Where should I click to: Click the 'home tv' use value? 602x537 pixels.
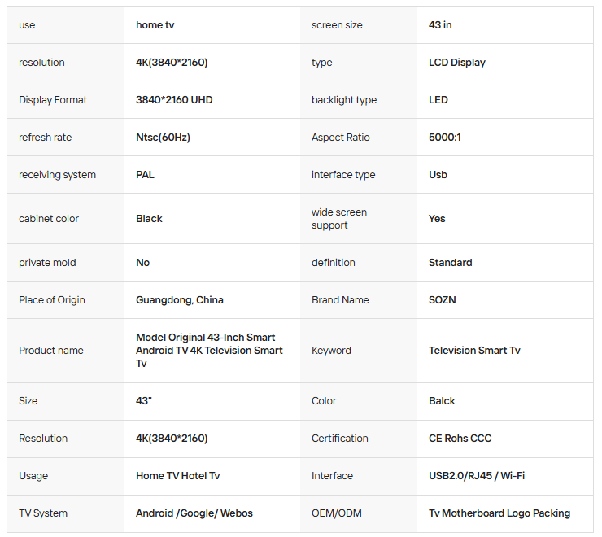click(155, 25)
